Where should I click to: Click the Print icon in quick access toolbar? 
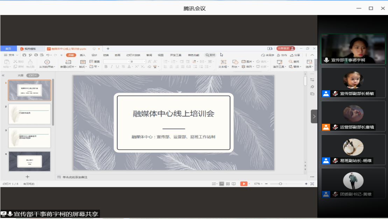pyautogui.click(x=36, y=55)
